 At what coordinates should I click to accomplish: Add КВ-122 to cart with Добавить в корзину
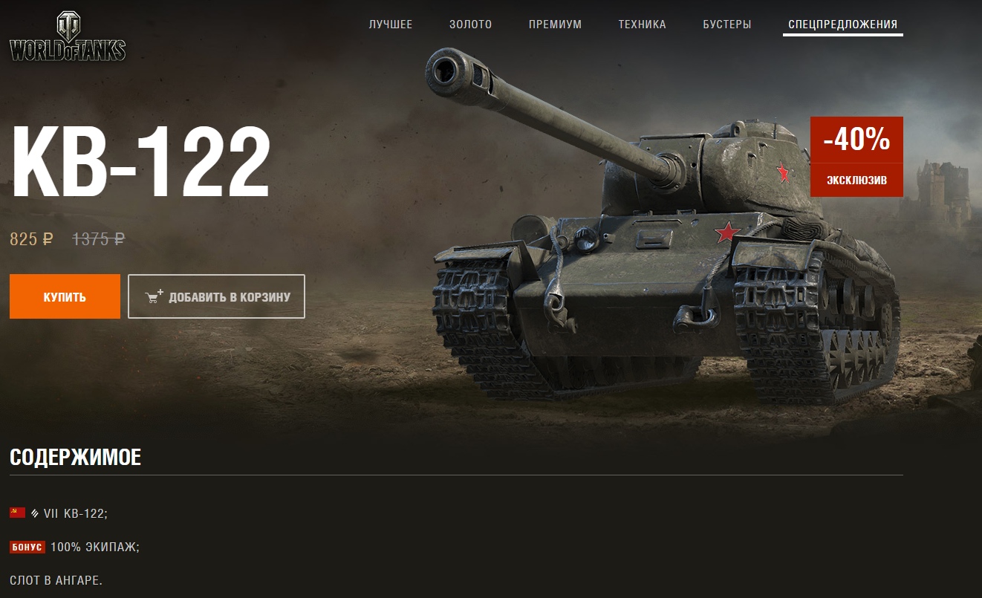coord(216,296)
